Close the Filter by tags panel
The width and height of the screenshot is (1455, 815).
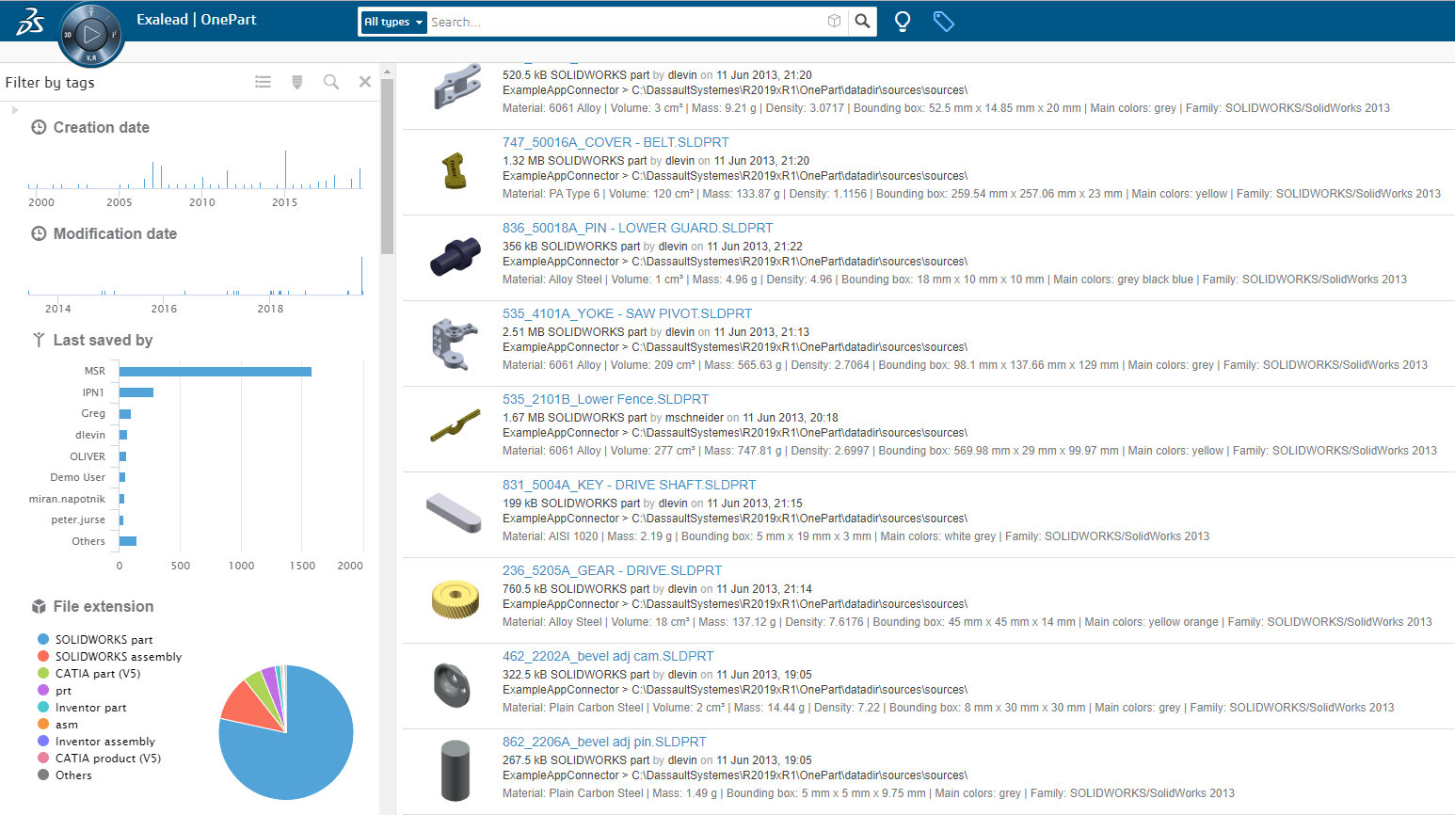click(365, 82)
